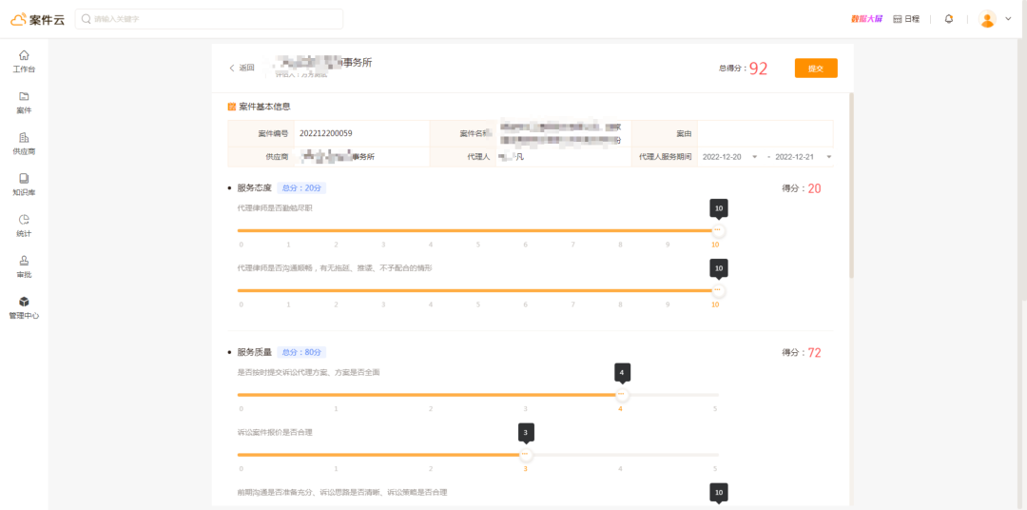This screenshot has height=510, width=1027.
Task: Click the 诉讼案件报价是否合理 slider handle at 3
Action: (x=525, y=454)
